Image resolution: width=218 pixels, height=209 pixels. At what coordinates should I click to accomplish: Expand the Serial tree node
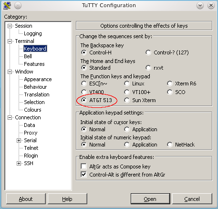pyautogui.click(x=19, y=140)
